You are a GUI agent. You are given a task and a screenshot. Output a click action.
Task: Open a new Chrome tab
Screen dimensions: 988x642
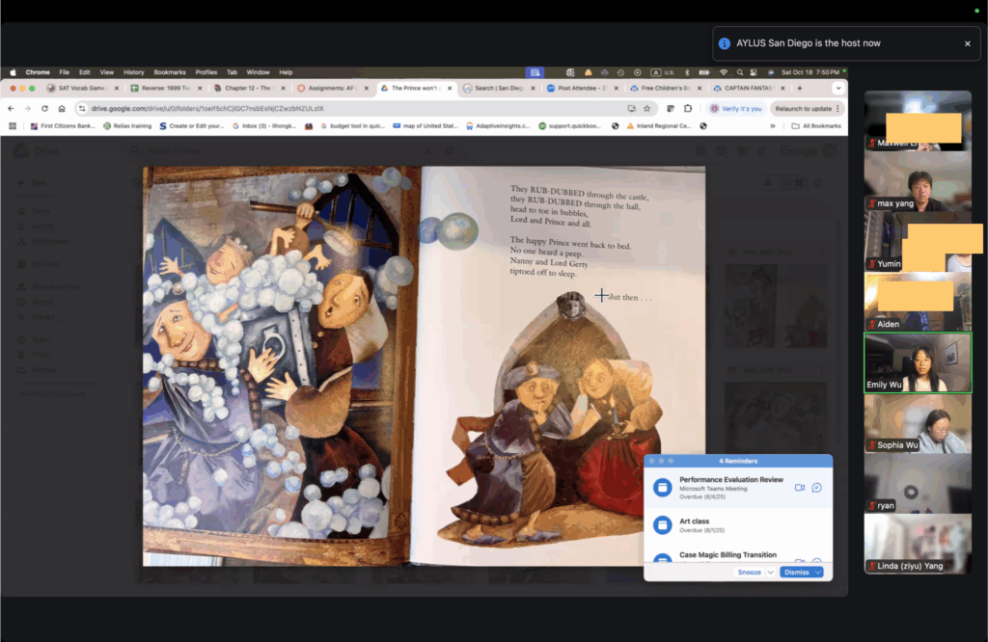click(800, 88)
